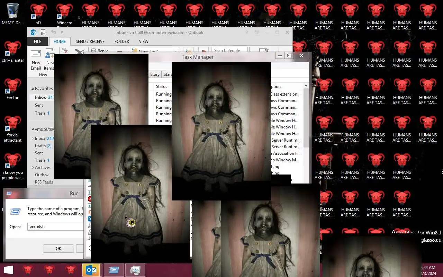Viewport: 443px width, 277px height.
Task: Click the Run dialog title bar icon
Action: [9, 194]
